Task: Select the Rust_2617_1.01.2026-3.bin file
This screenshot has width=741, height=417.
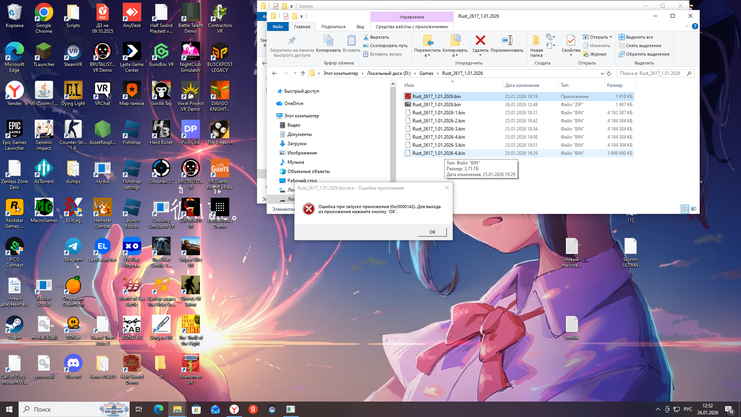Action: [x=438, y=129]
